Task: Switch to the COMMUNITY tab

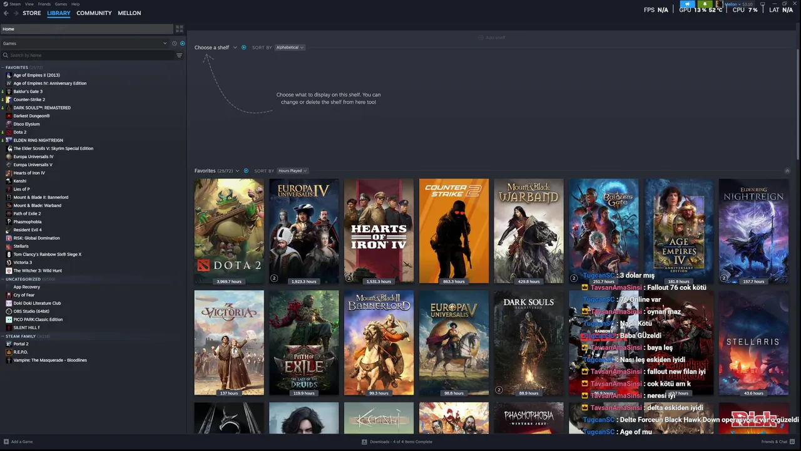Action: [x=94, y=13]
